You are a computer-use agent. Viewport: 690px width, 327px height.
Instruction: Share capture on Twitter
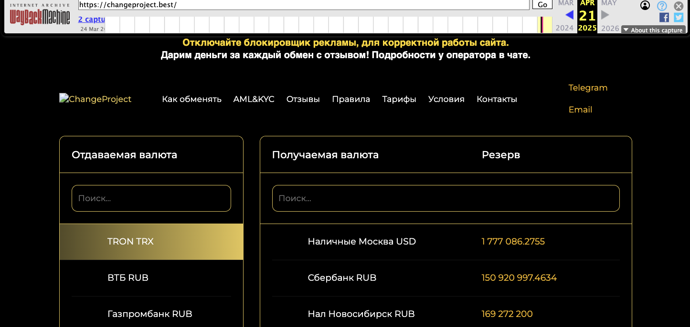(679, 18)
